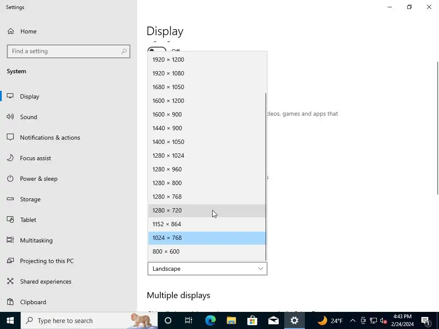Viewport: 439px width, 329px height.
Task: Pick the highlighted 1280 × 720 option
Action: (x=207, y=210)
